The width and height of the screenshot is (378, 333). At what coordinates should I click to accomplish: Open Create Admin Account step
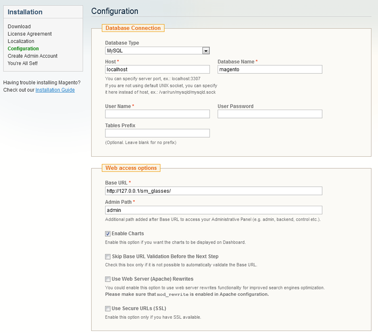tap(32, 56)
